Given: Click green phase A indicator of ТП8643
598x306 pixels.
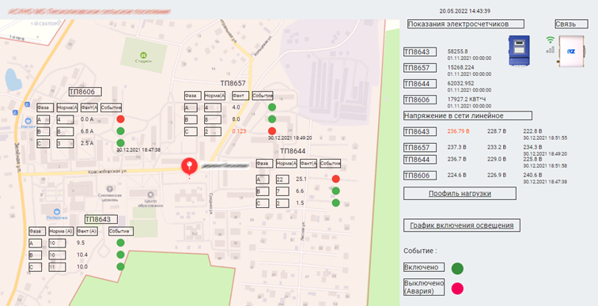Looking at the screenshot, I should click(120, 243).
